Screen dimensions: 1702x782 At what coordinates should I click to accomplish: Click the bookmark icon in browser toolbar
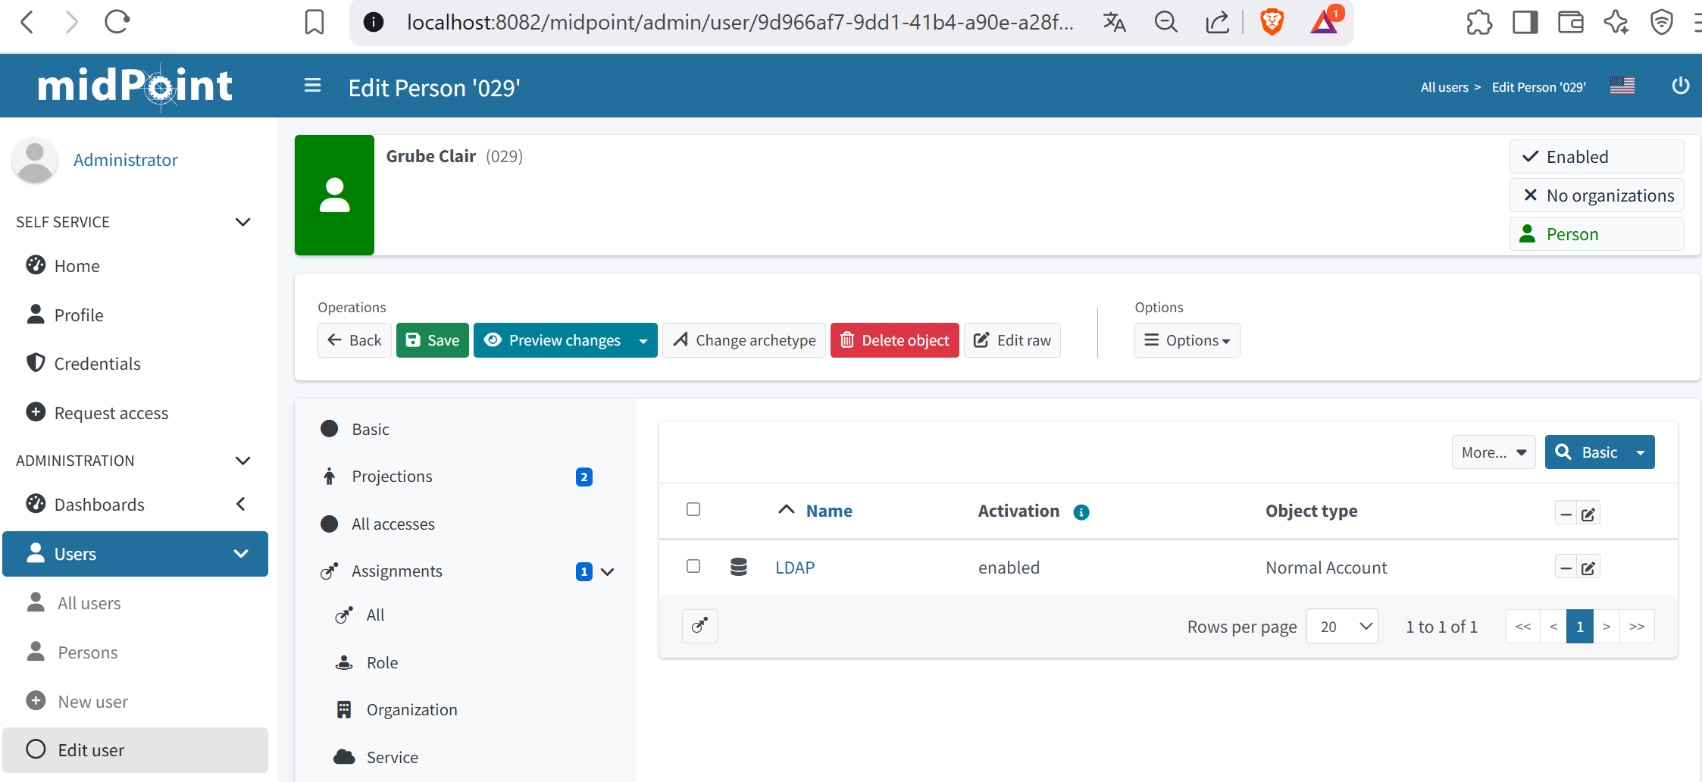click(314, 22)
